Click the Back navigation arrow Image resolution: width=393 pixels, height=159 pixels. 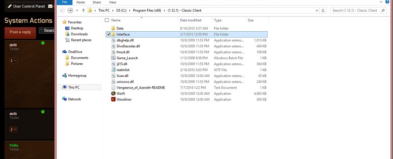62,11
